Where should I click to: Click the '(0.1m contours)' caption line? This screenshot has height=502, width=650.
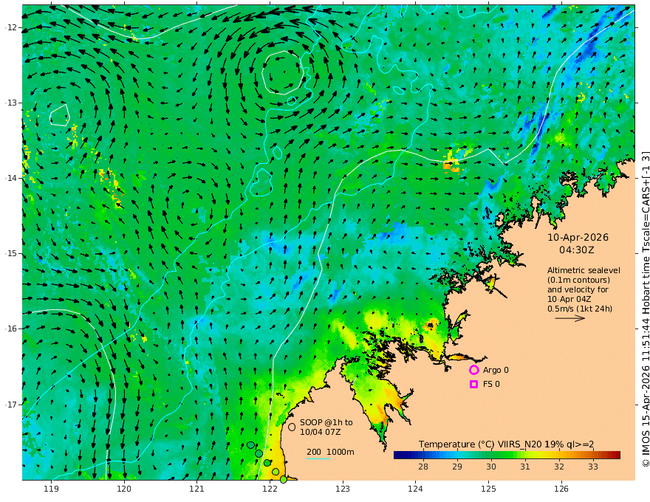coord(578,280)
